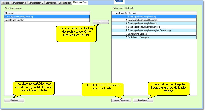Open the Schülerdaten 1 tab
Screen dimensions: 205x111
click(x=19, y=2)
